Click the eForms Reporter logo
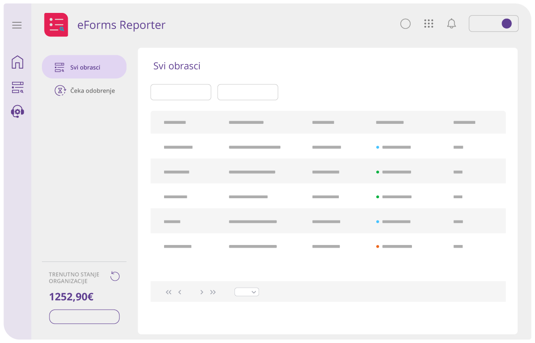This screenshot has height=343, width=535. [x=56, y=24]
